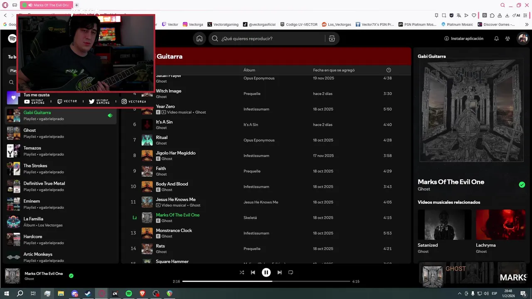Screen dimensions: 532x299
Task: Sort by the duration clock icon header
Action: (x=389, y=70)
